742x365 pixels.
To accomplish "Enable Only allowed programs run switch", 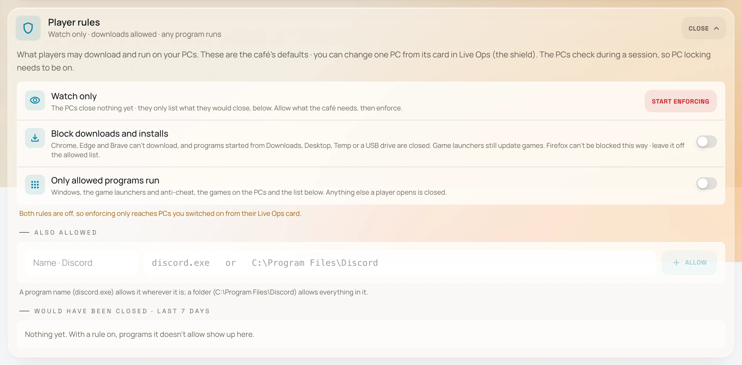I will coord(706,183).
